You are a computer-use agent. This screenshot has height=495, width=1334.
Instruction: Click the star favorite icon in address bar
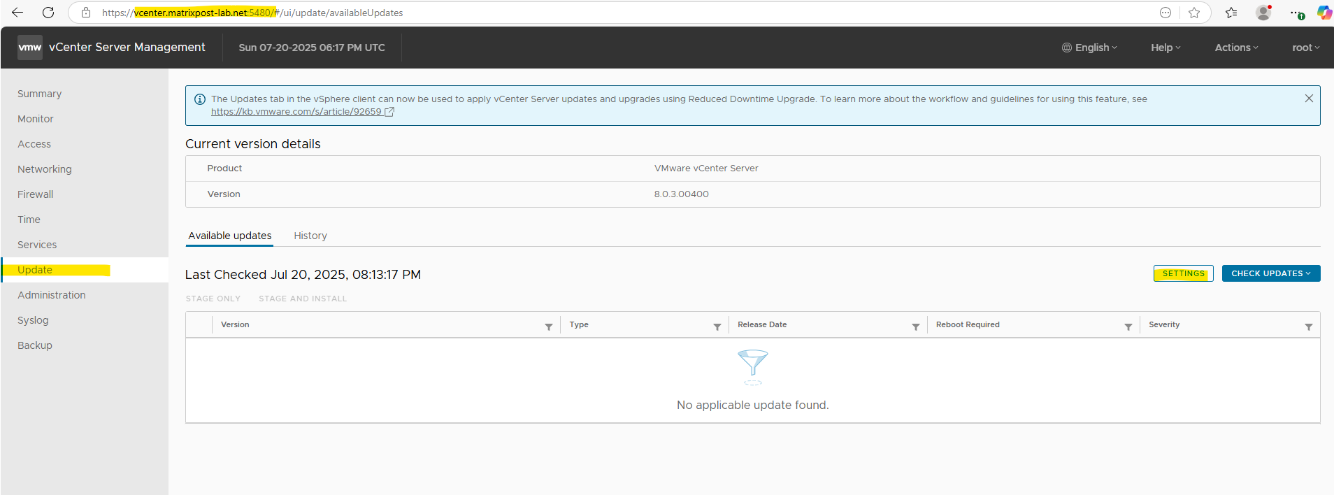pos(1194,13)
